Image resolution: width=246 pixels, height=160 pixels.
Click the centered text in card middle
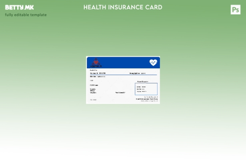pyautogui.click(x=120, y=92)
